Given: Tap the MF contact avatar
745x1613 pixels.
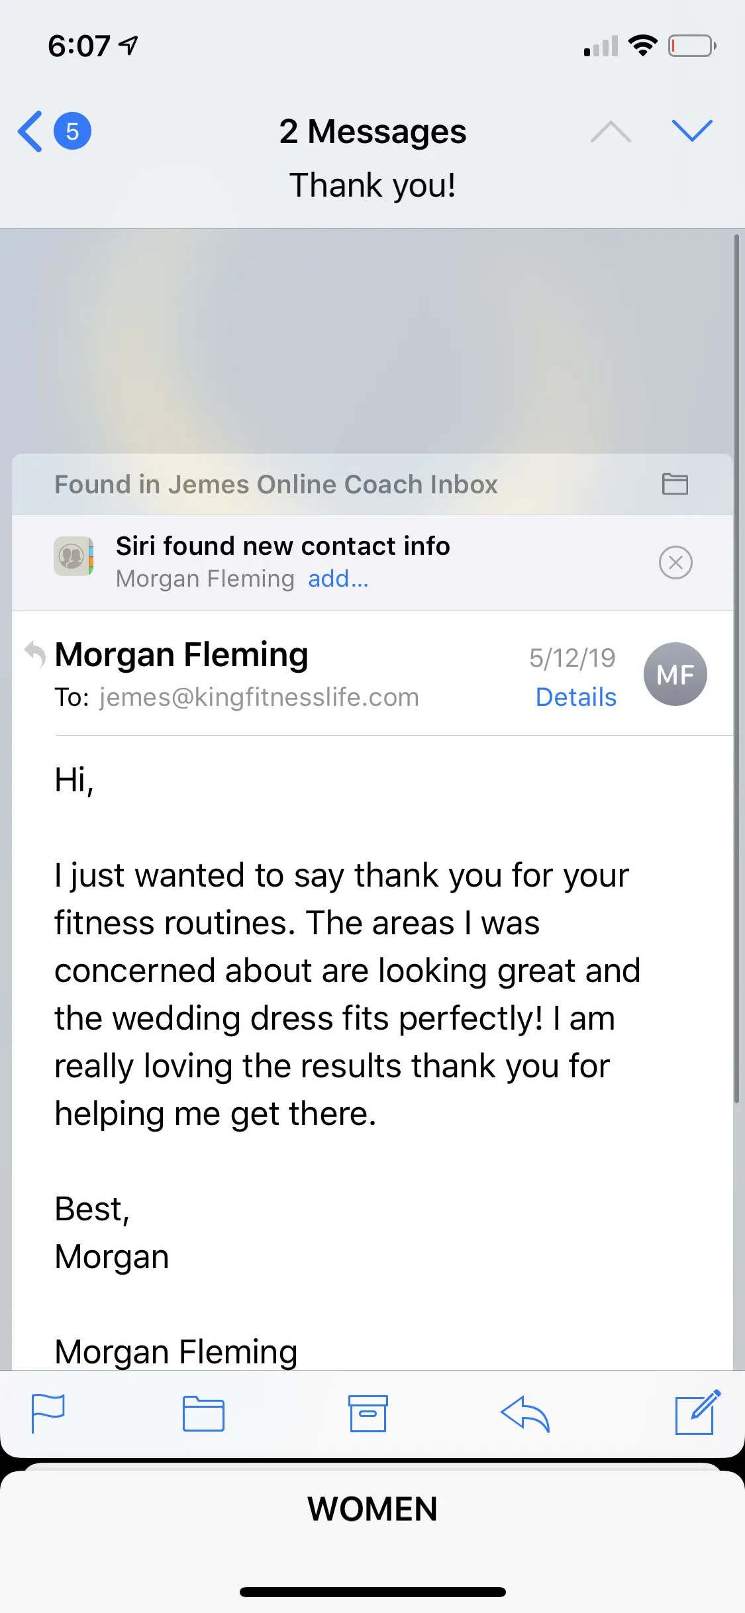Looking at the screenshot, I should (675, 674).
